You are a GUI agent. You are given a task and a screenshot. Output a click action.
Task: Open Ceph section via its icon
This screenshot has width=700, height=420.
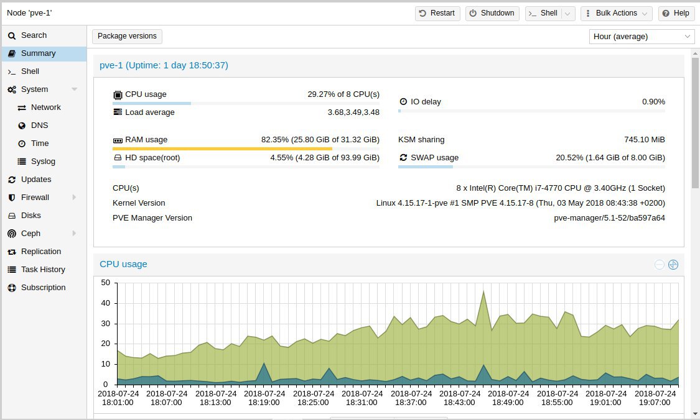[x=12, y=234]
